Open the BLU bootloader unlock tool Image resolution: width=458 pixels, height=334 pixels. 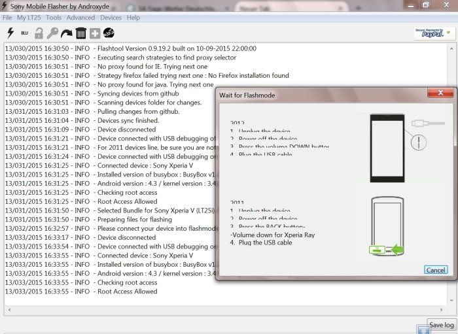[25, 33]
